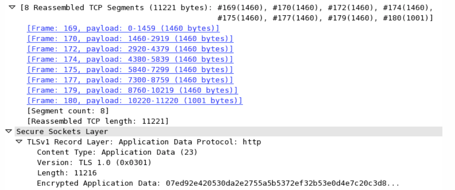
Task: Jump to Frame 180 (1001 bytes) link
Action: coord(134,101)
